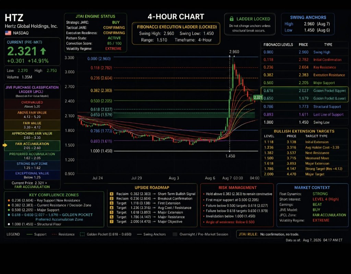
Task: Click the US flag icon beside NASDAQ
Action: [x=8, y=33]
